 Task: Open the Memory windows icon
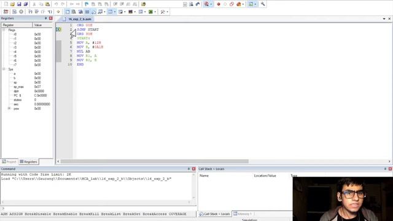tap(111, 12)
